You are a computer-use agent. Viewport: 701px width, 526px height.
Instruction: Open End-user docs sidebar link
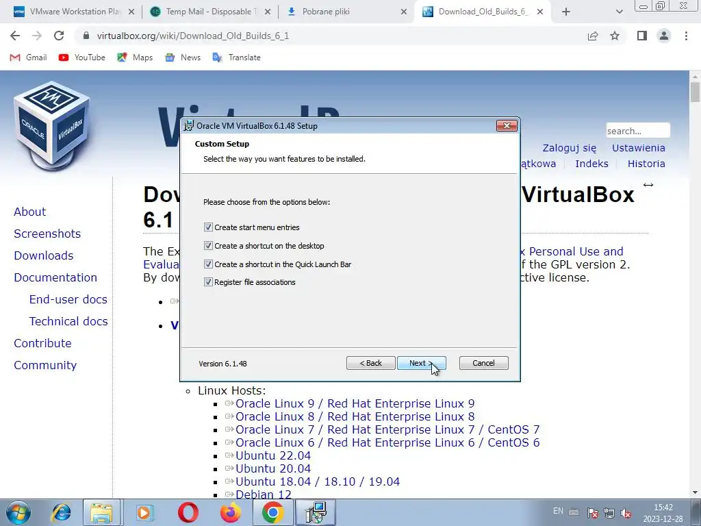68,299
